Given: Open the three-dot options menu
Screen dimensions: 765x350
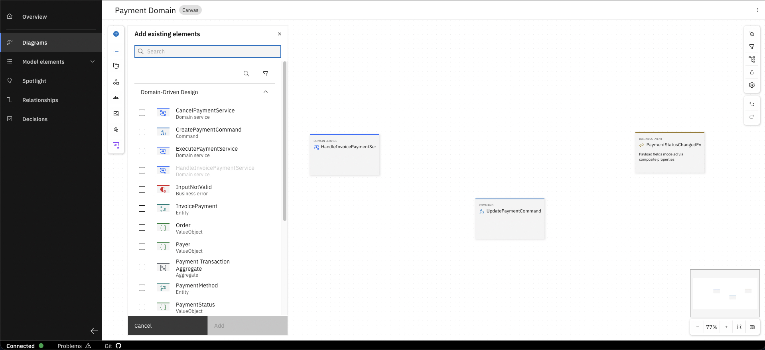Looking at the screenshot, I should [x=758, y=10].
